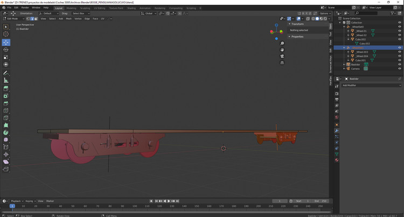404x217 pixels.
Task: Toggle visibility of Camera in outliner
Action: [x=400, y=68]
